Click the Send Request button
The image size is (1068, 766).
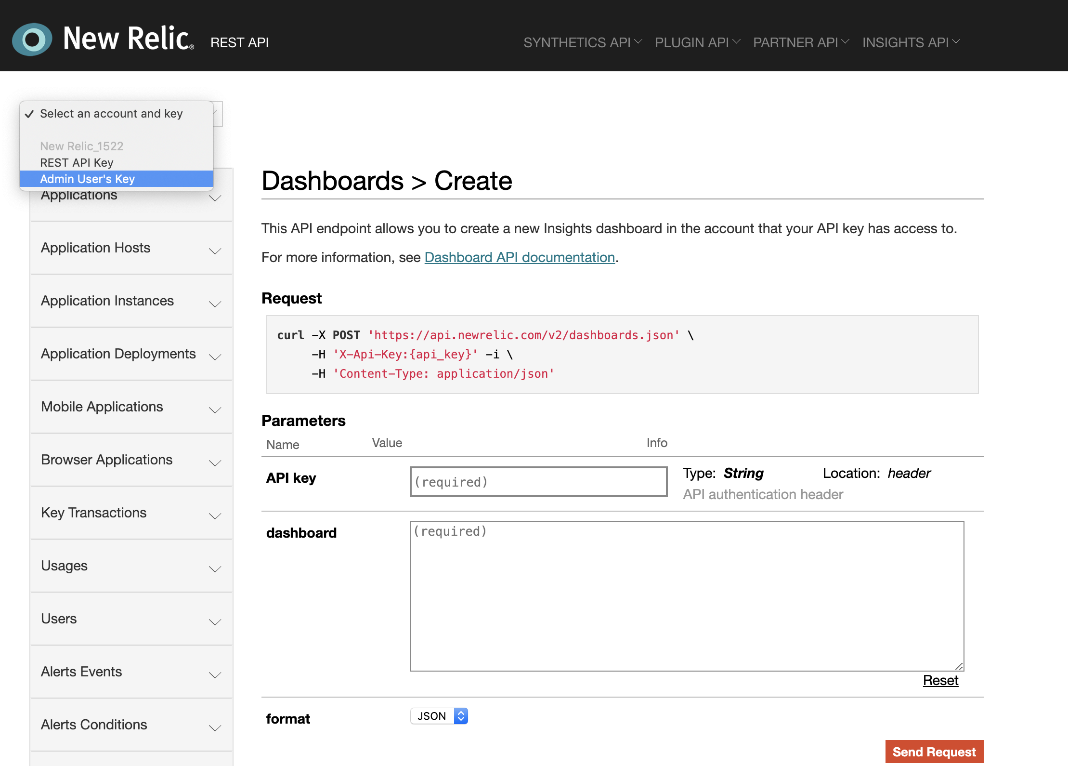pos(934,750)
